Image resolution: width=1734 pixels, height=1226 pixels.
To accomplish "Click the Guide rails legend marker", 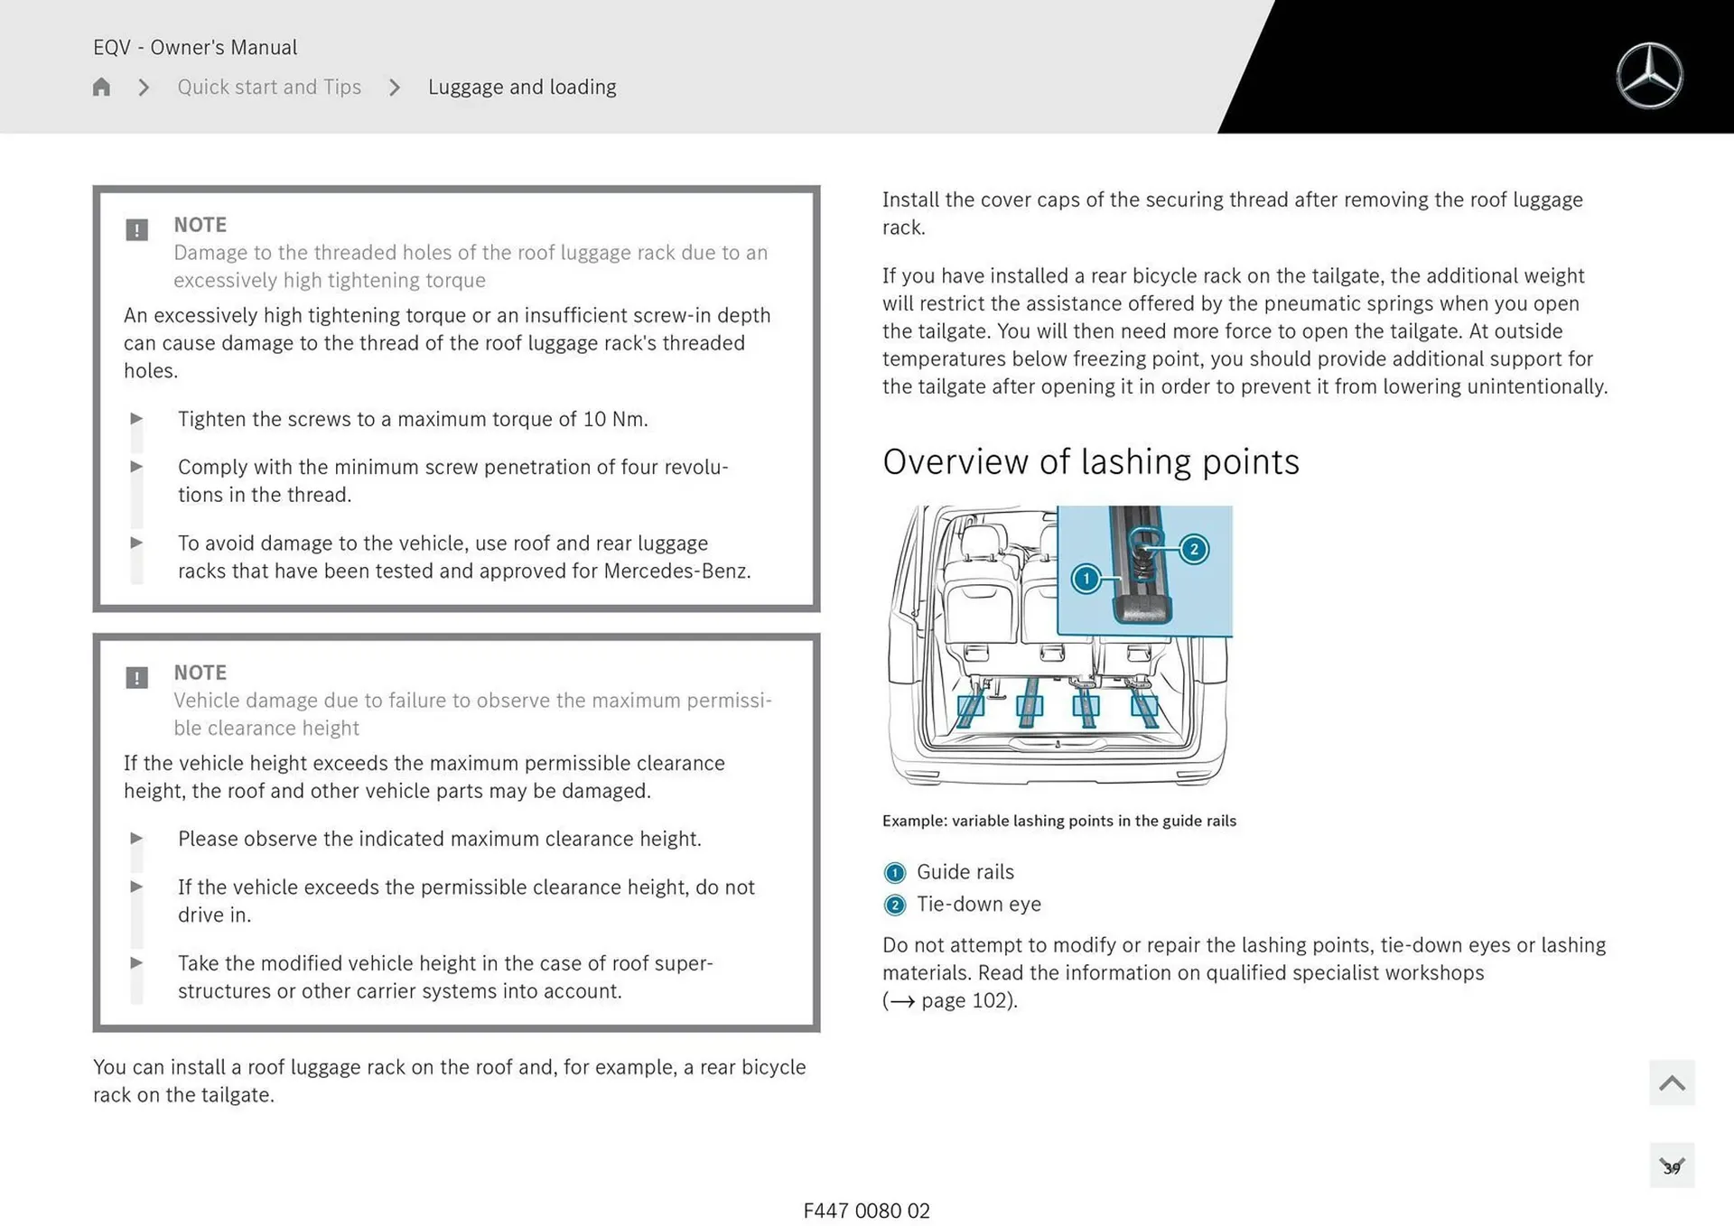I will tap(894, 873).
